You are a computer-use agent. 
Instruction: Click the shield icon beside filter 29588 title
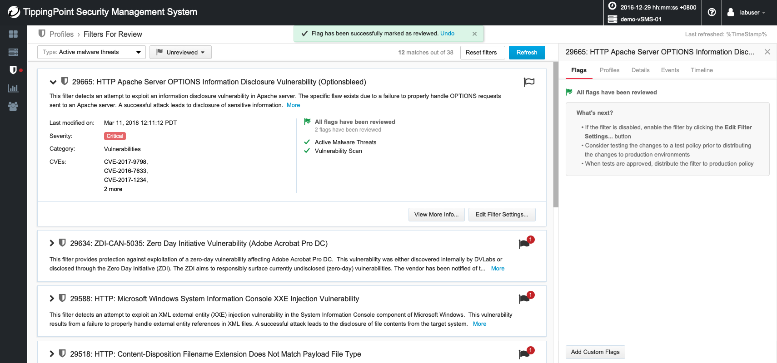(63, 298)
